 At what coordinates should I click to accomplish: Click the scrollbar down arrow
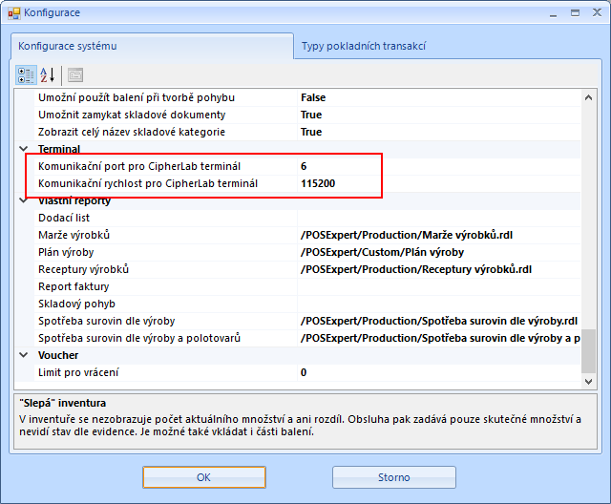589,380
